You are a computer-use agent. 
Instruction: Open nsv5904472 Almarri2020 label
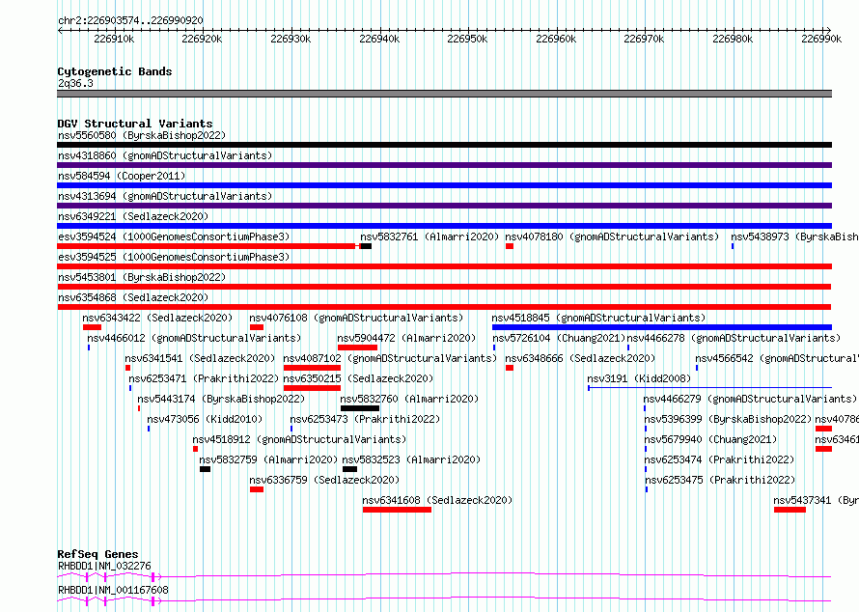coord(406,338)
